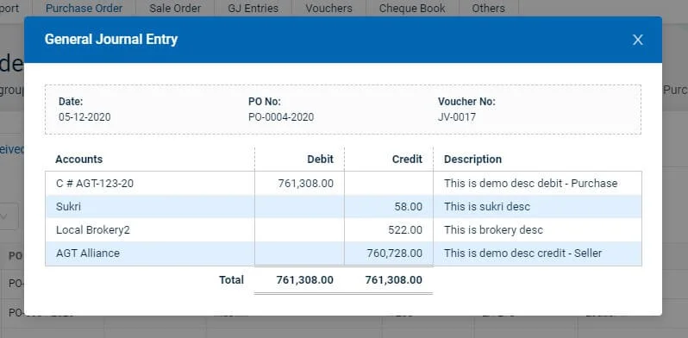
Task: Click the Debit column header
Action: pyautogui.click(x=321, y=159)
